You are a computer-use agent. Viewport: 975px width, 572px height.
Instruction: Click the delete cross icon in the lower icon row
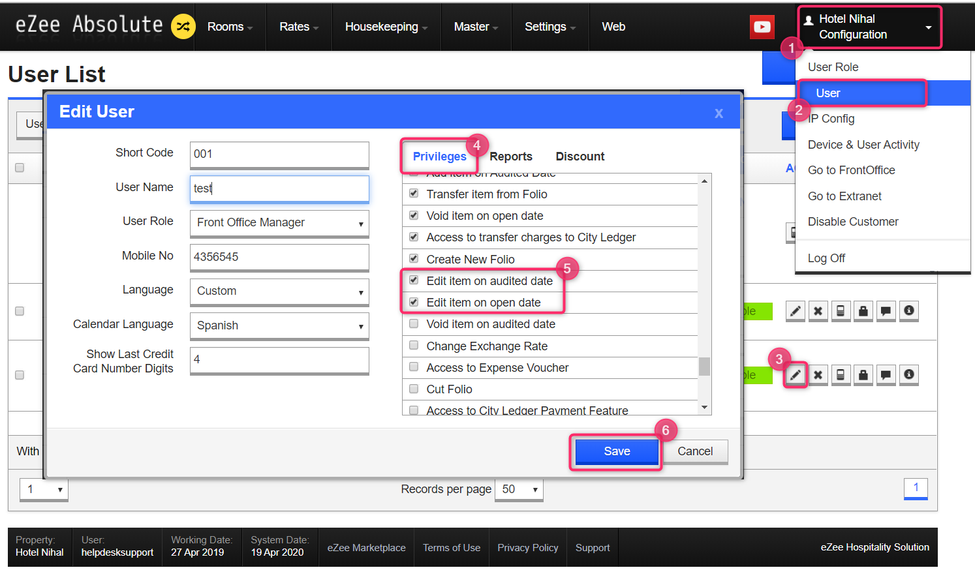click(x=818, y=375)
